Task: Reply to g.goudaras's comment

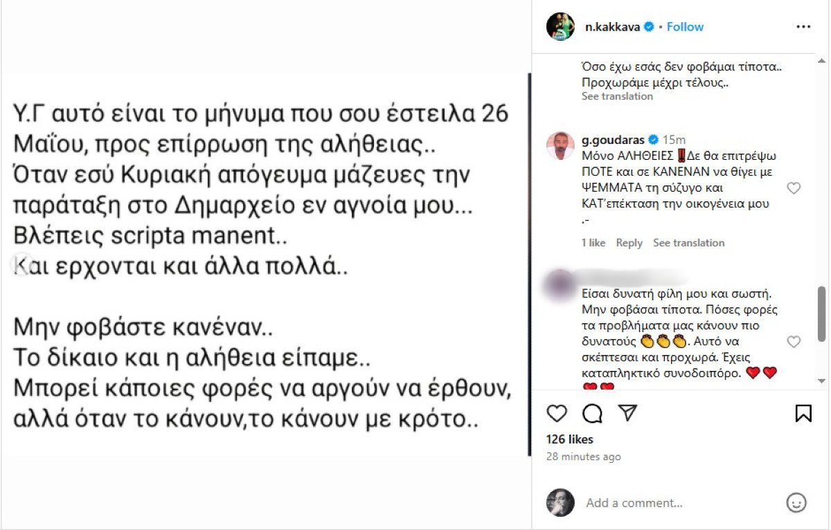Action: [629, 243]
